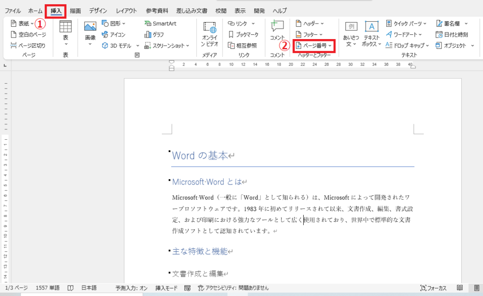Switch to the ホーム tab
Image resolution: width=483 pixels, height=296 pixels.
point(35,11)
